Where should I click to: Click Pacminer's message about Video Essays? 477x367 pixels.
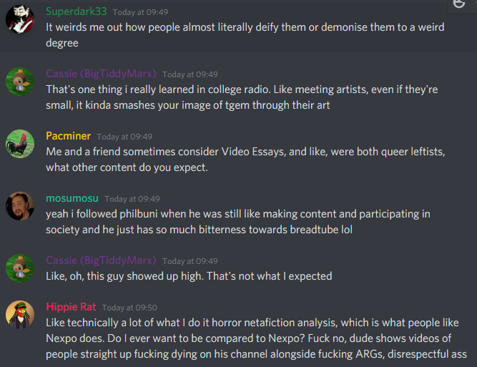pos(245,160)
